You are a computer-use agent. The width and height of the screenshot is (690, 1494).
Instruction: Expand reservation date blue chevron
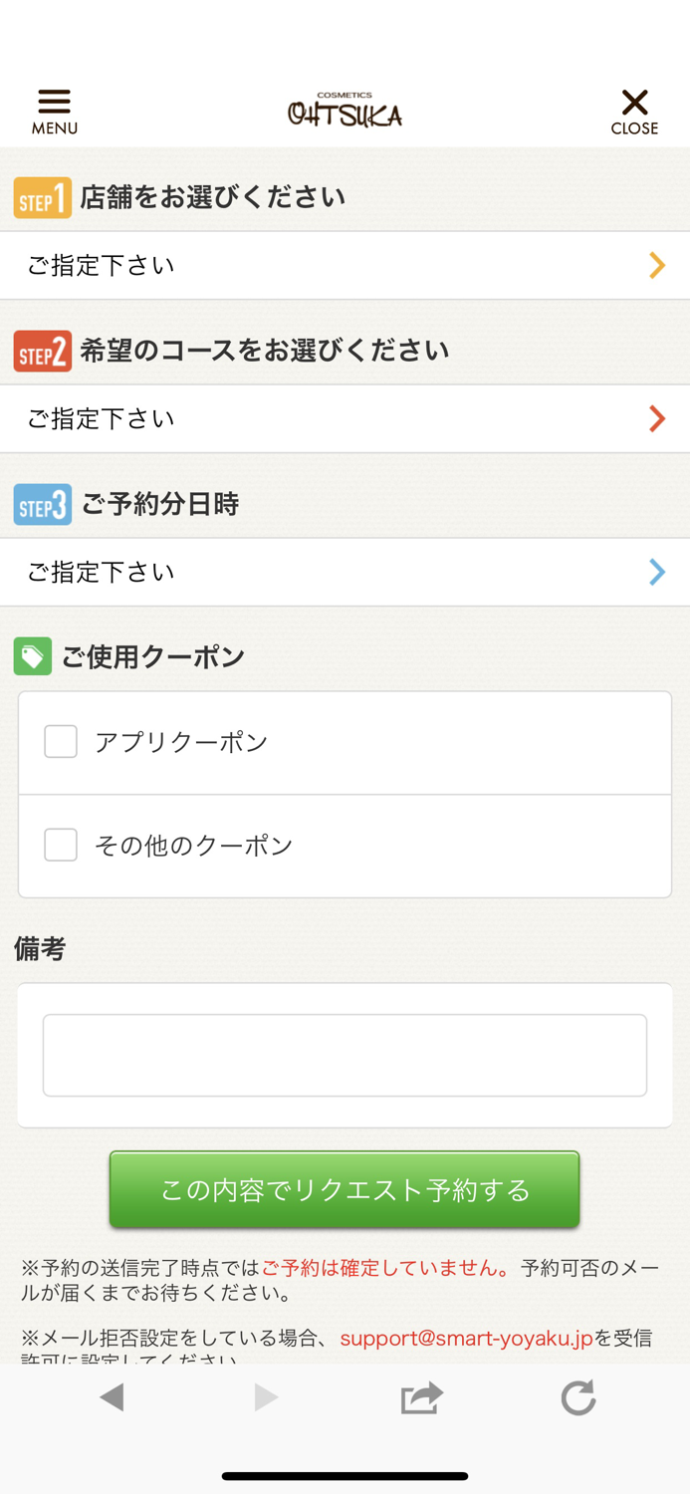pos(657,572)
